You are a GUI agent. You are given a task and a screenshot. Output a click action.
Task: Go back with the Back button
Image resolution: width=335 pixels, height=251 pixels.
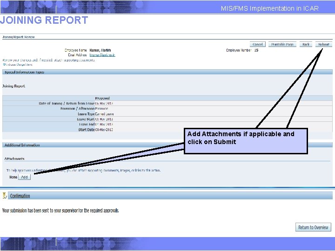306,45
